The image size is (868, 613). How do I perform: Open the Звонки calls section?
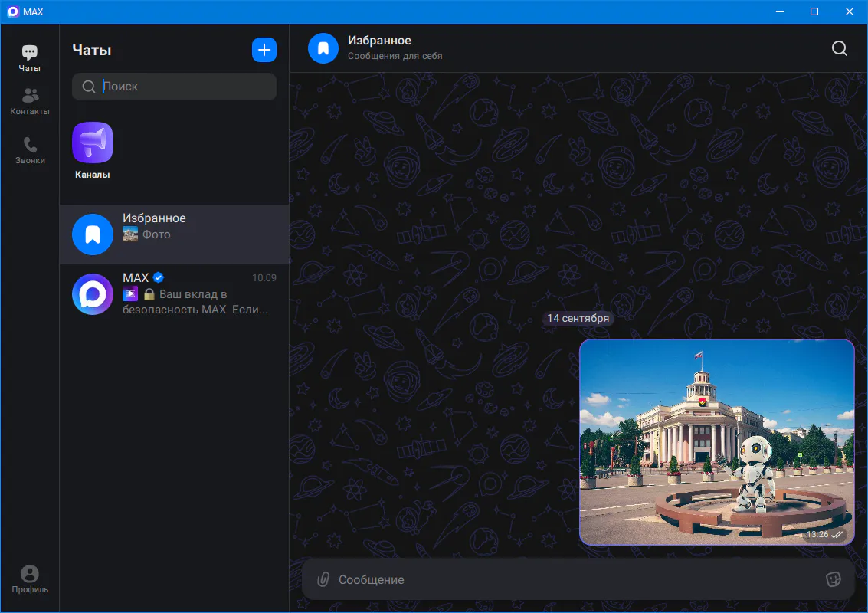[x=30, y=150]
